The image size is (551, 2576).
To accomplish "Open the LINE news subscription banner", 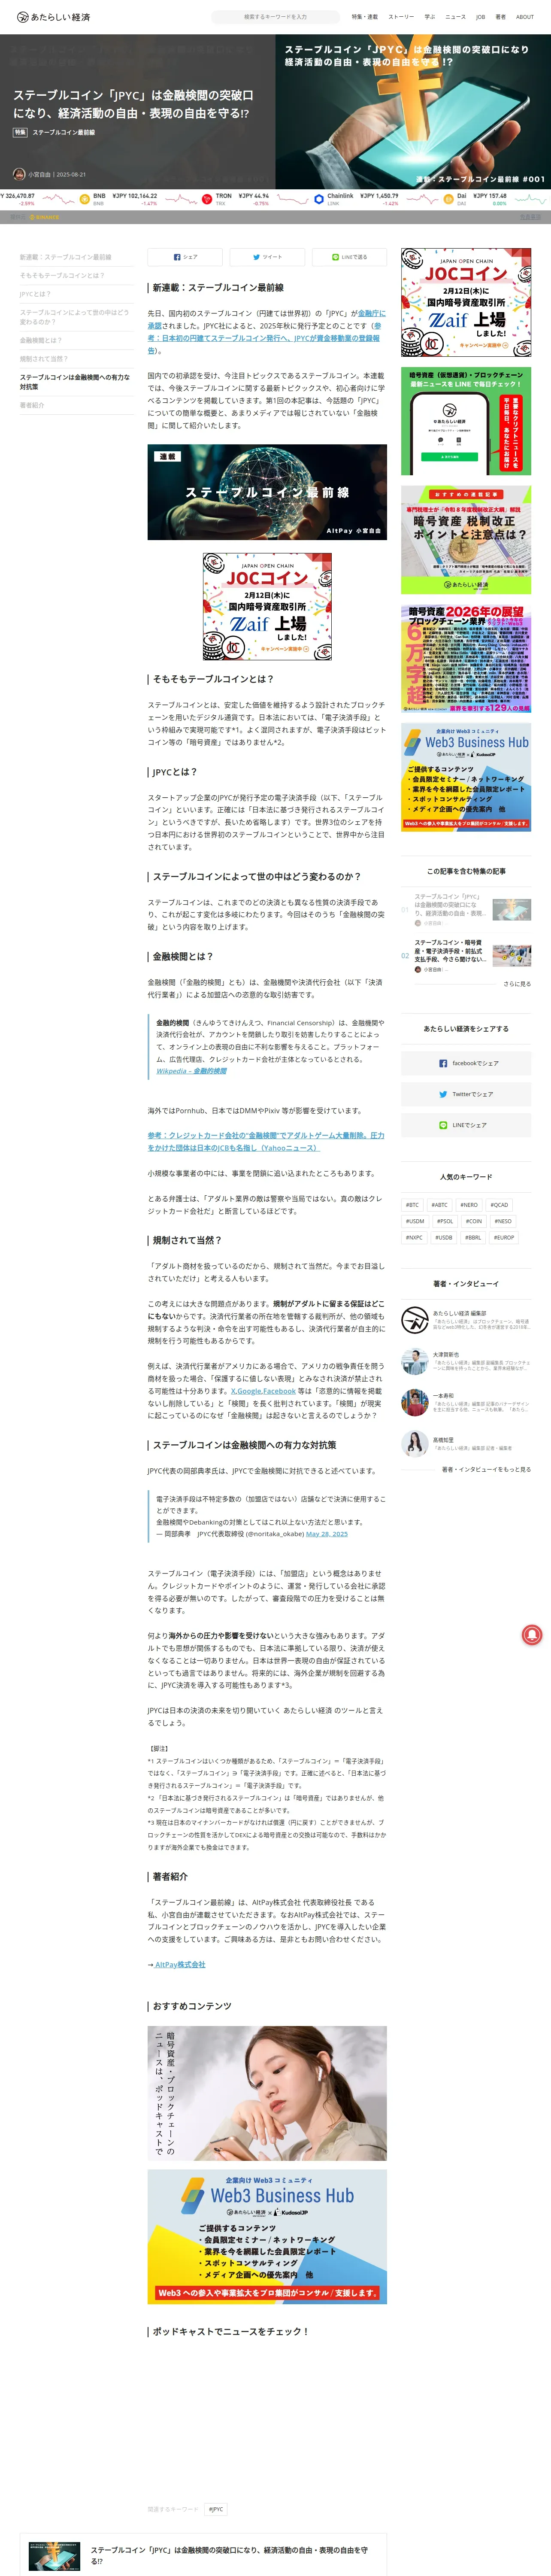I will point(466,421).
